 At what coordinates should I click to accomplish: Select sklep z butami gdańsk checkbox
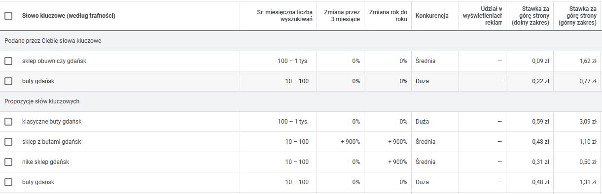point(8,142)
